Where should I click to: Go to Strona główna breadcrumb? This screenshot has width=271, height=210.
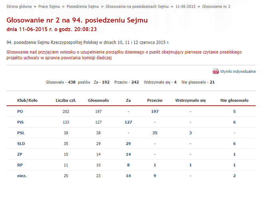click(19, 6)
